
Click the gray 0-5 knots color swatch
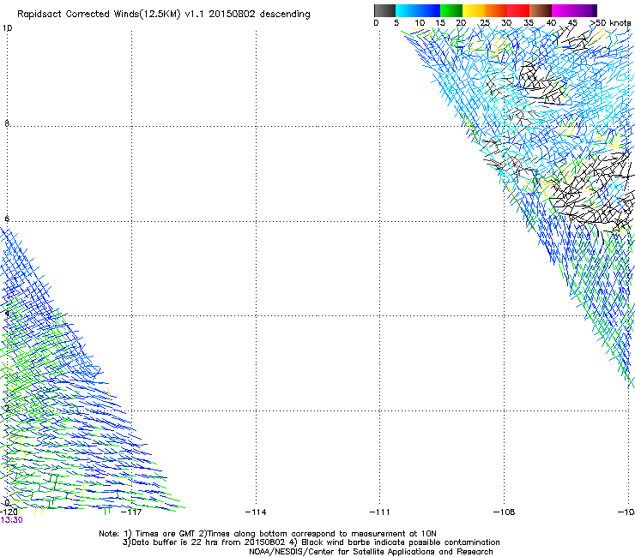(x=384, y=10)
